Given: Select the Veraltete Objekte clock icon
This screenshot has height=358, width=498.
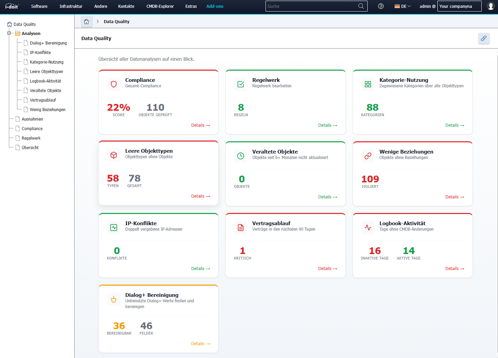Looking at the screenshot, I should coord(241,156).
